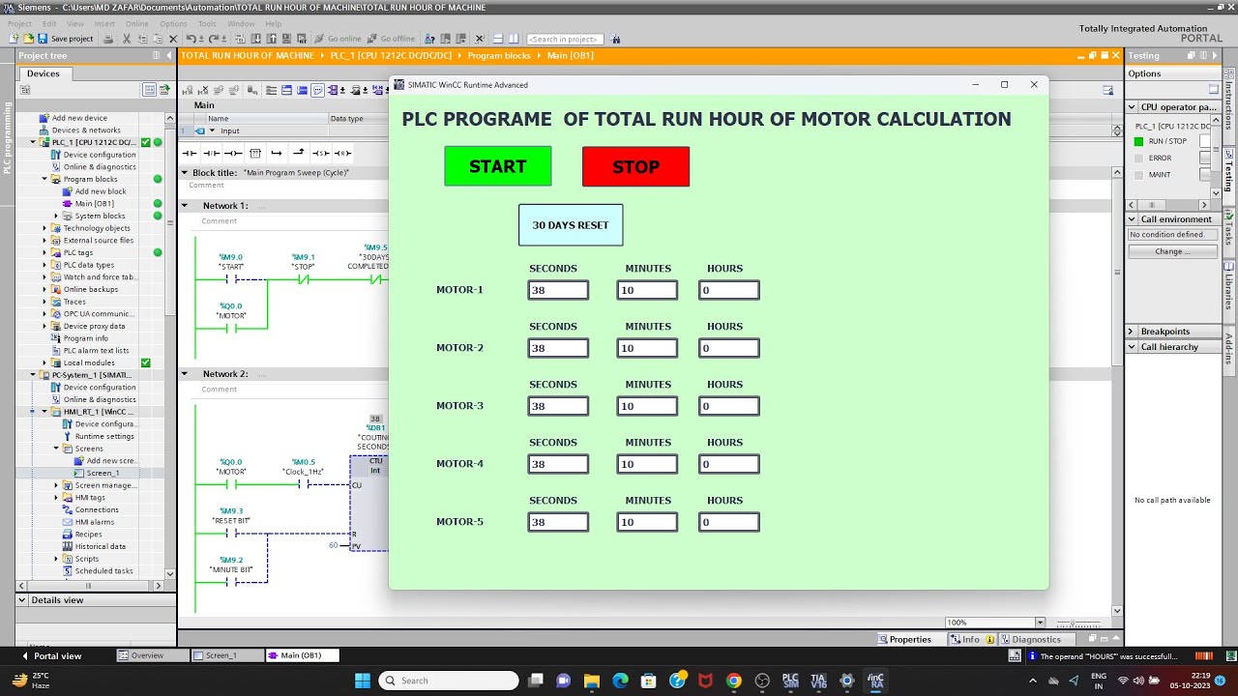Click the reset coil (R) instruction icon
The width and height of the screenshot is (1238, 696).
click(342, 153)
